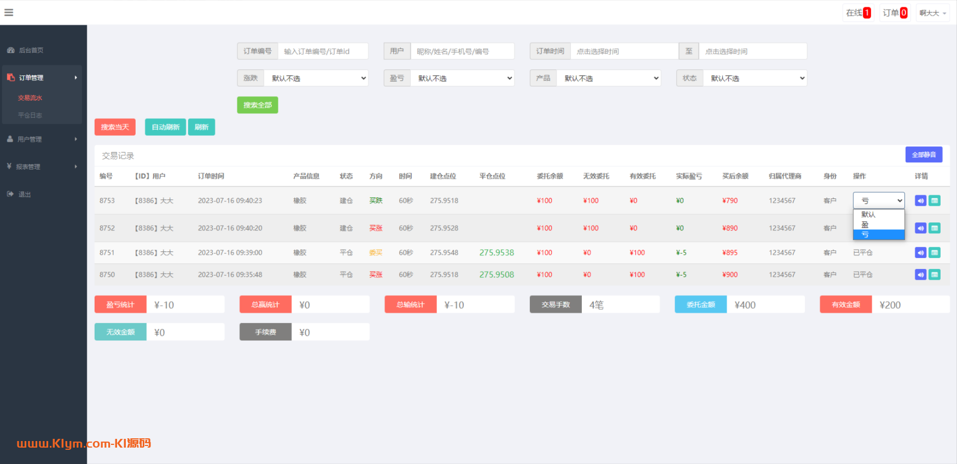Expand the 用户管理 sidebar arrow
957x464 pixels.
(76, 139)
